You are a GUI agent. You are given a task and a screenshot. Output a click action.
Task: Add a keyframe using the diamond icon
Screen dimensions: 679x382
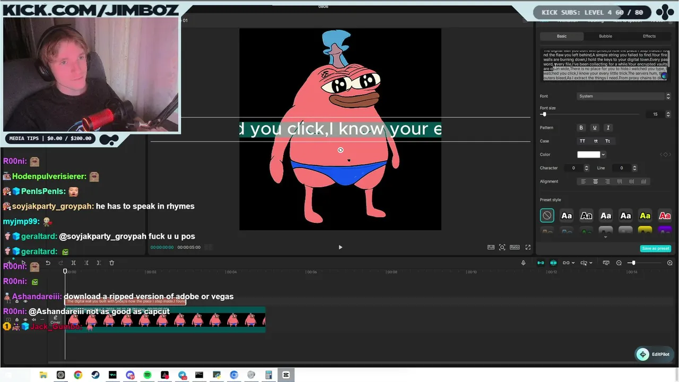[665, 154]
